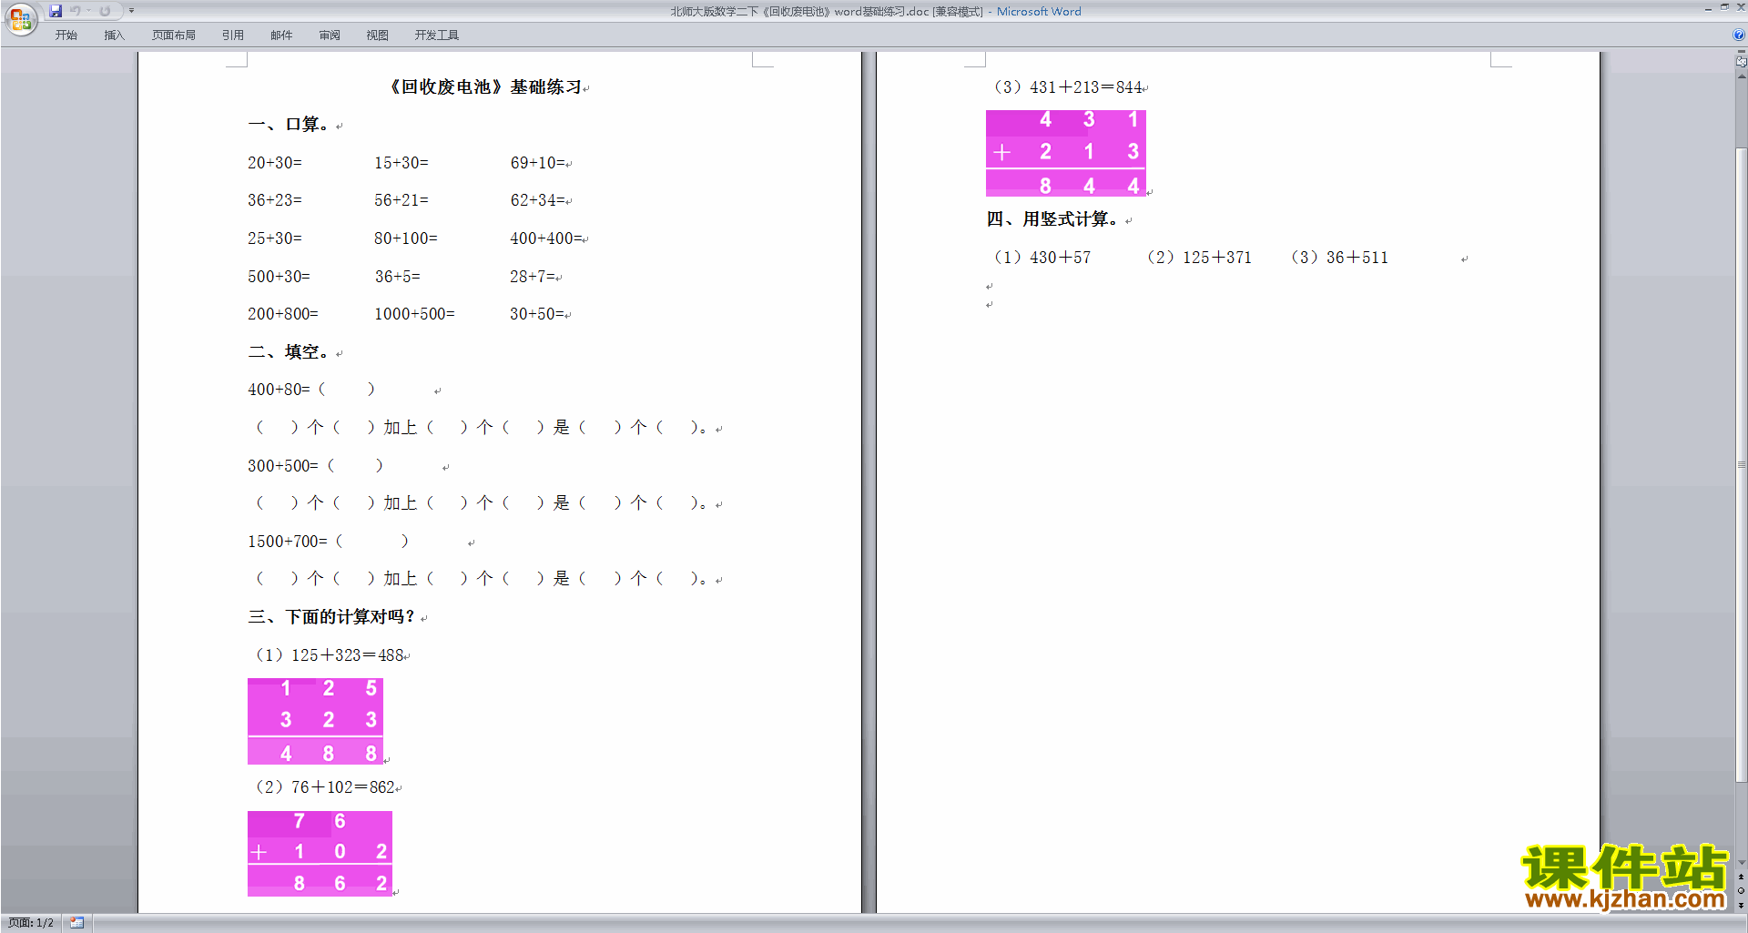Restore down the Word window
Viewport: 1748px width, 933px height.
tap(1724, 7)
